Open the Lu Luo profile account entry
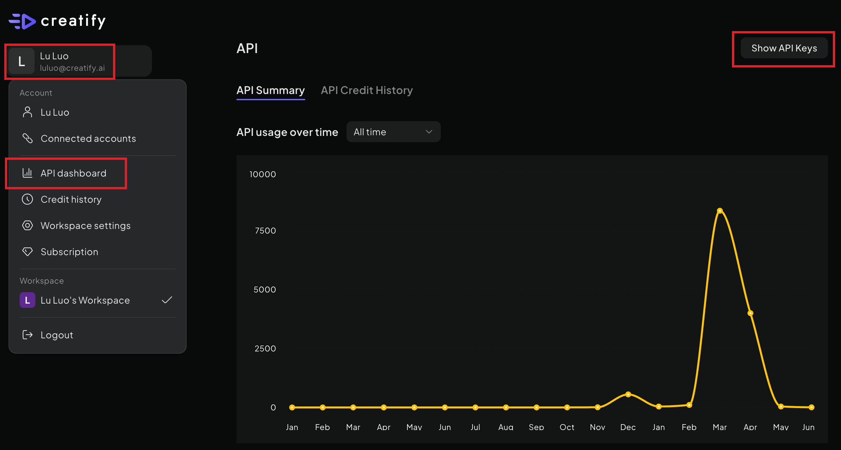Viewport: 841px width, 450px height. pyautogui.click(x=60, y=61)
